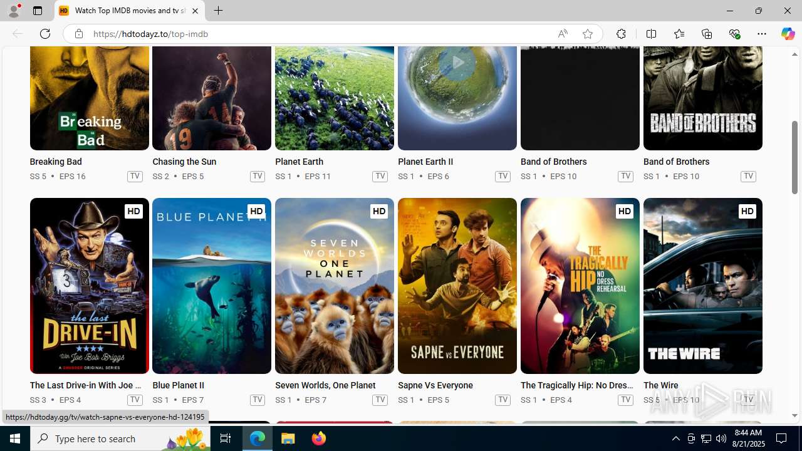This screenshot has height=451, width=802.
Task: Open Settings and more ellipsis menu
Action: point(762,34)
